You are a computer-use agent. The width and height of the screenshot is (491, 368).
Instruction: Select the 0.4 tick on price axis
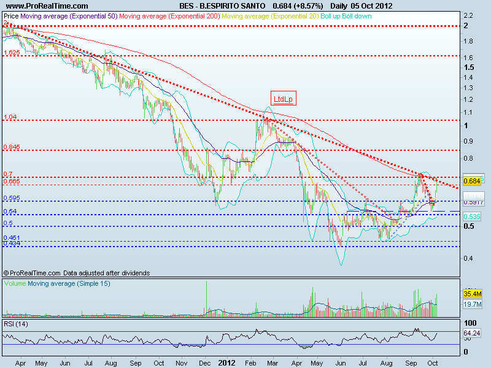[x=468, y=258]
